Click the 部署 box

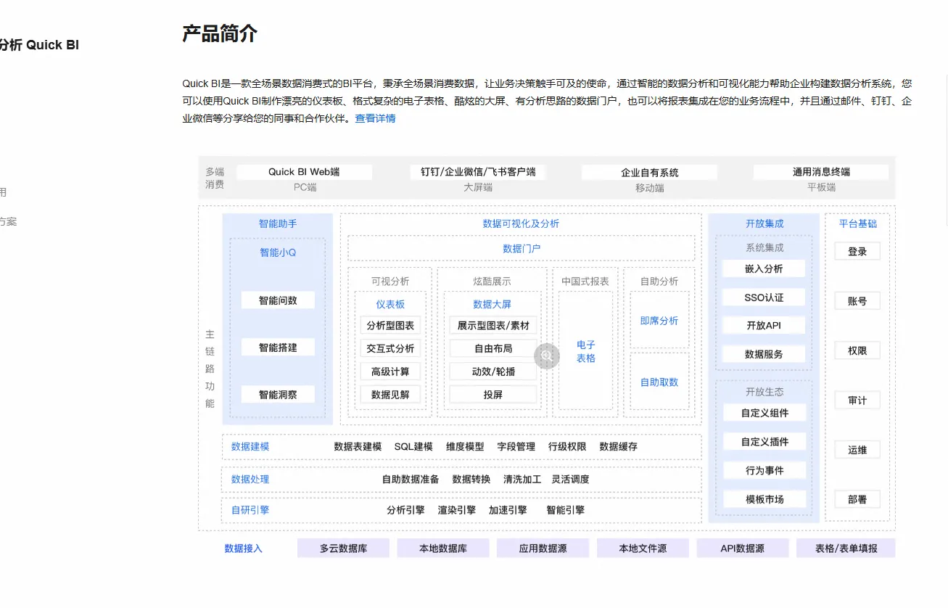[x=857, y=499]
